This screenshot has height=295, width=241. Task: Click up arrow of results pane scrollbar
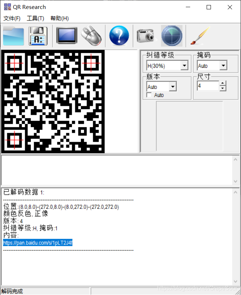[236, 192]
